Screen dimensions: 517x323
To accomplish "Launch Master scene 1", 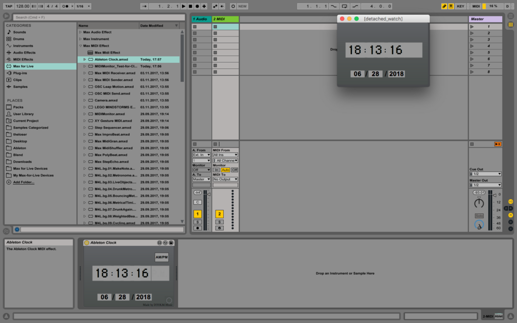I will (x=472, y=27).
